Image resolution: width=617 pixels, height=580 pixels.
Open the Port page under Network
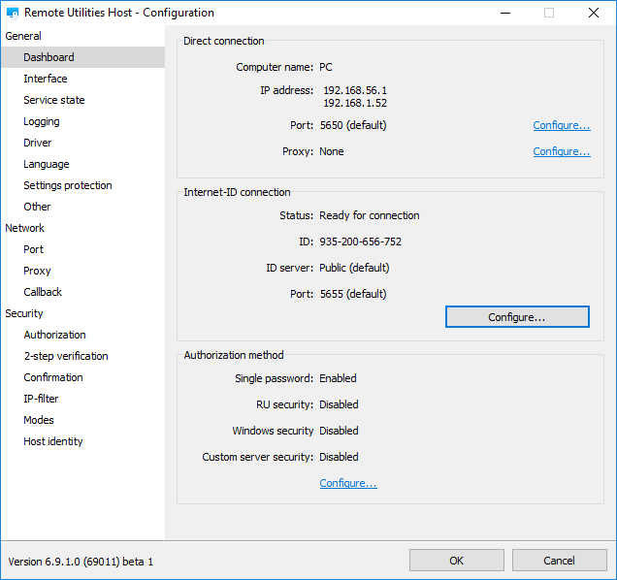pyautogui.click(x=33, y=249)
